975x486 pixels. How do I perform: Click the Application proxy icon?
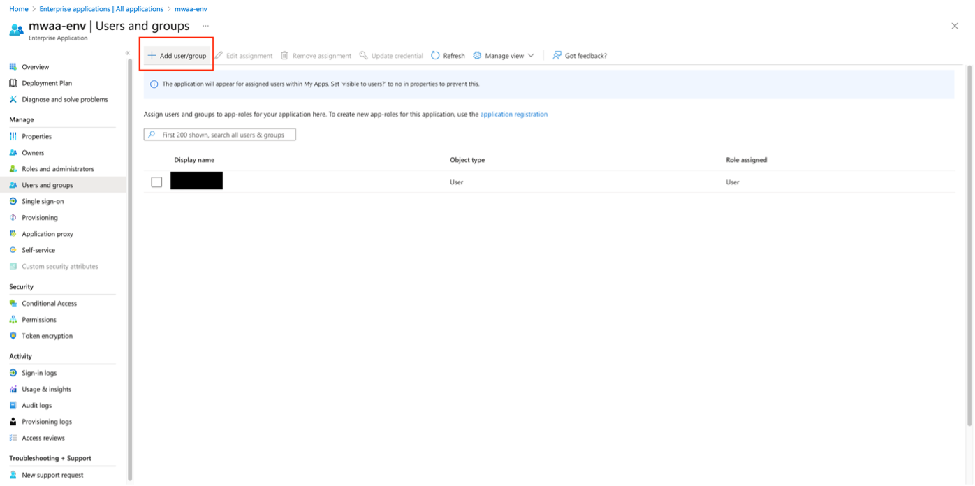pyautogui.click(x=13, y=234)
